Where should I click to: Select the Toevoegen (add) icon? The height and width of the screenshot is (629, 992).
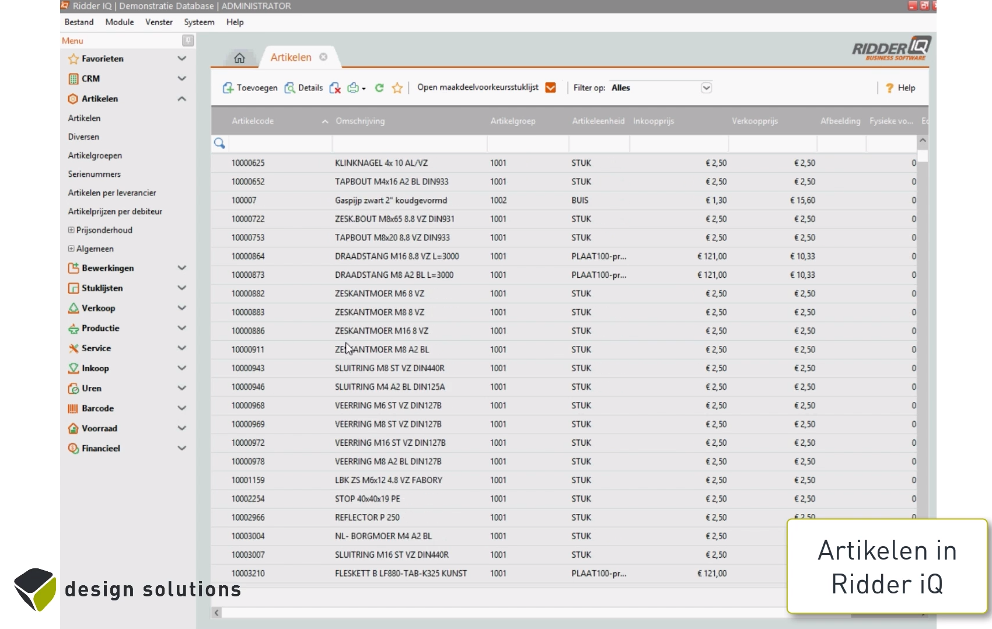229,88
